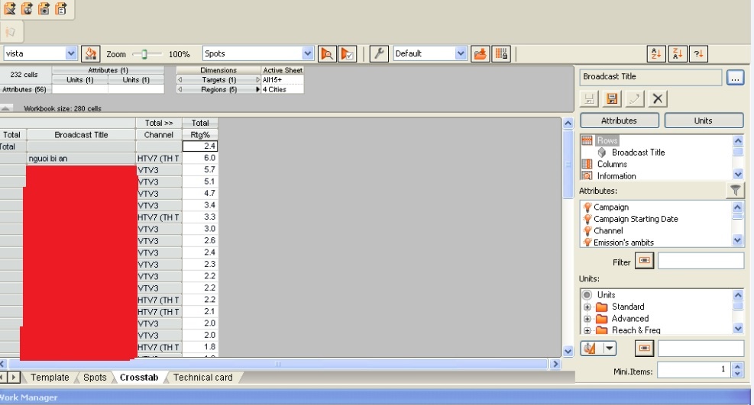Click the Filter toggle button beside Filter label
Screen dimensions: 754x405
pos(645,262)
